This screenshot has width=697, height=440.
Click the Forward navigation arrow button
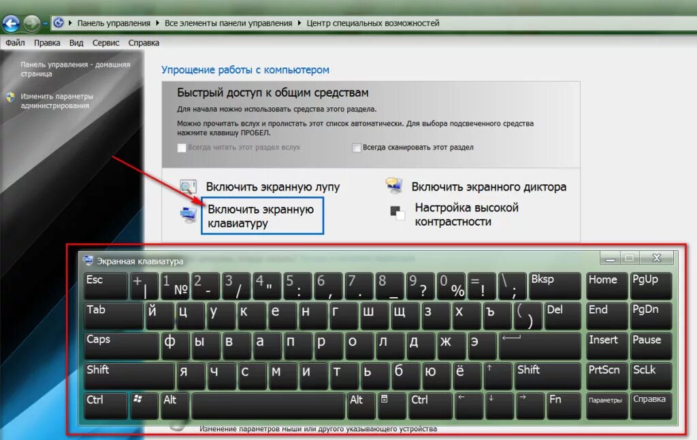click(x=31, y=23)
